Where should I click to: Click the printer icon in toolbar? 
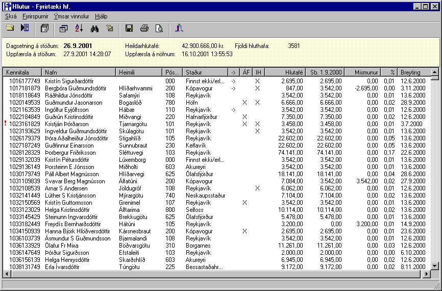click(144, 28)
